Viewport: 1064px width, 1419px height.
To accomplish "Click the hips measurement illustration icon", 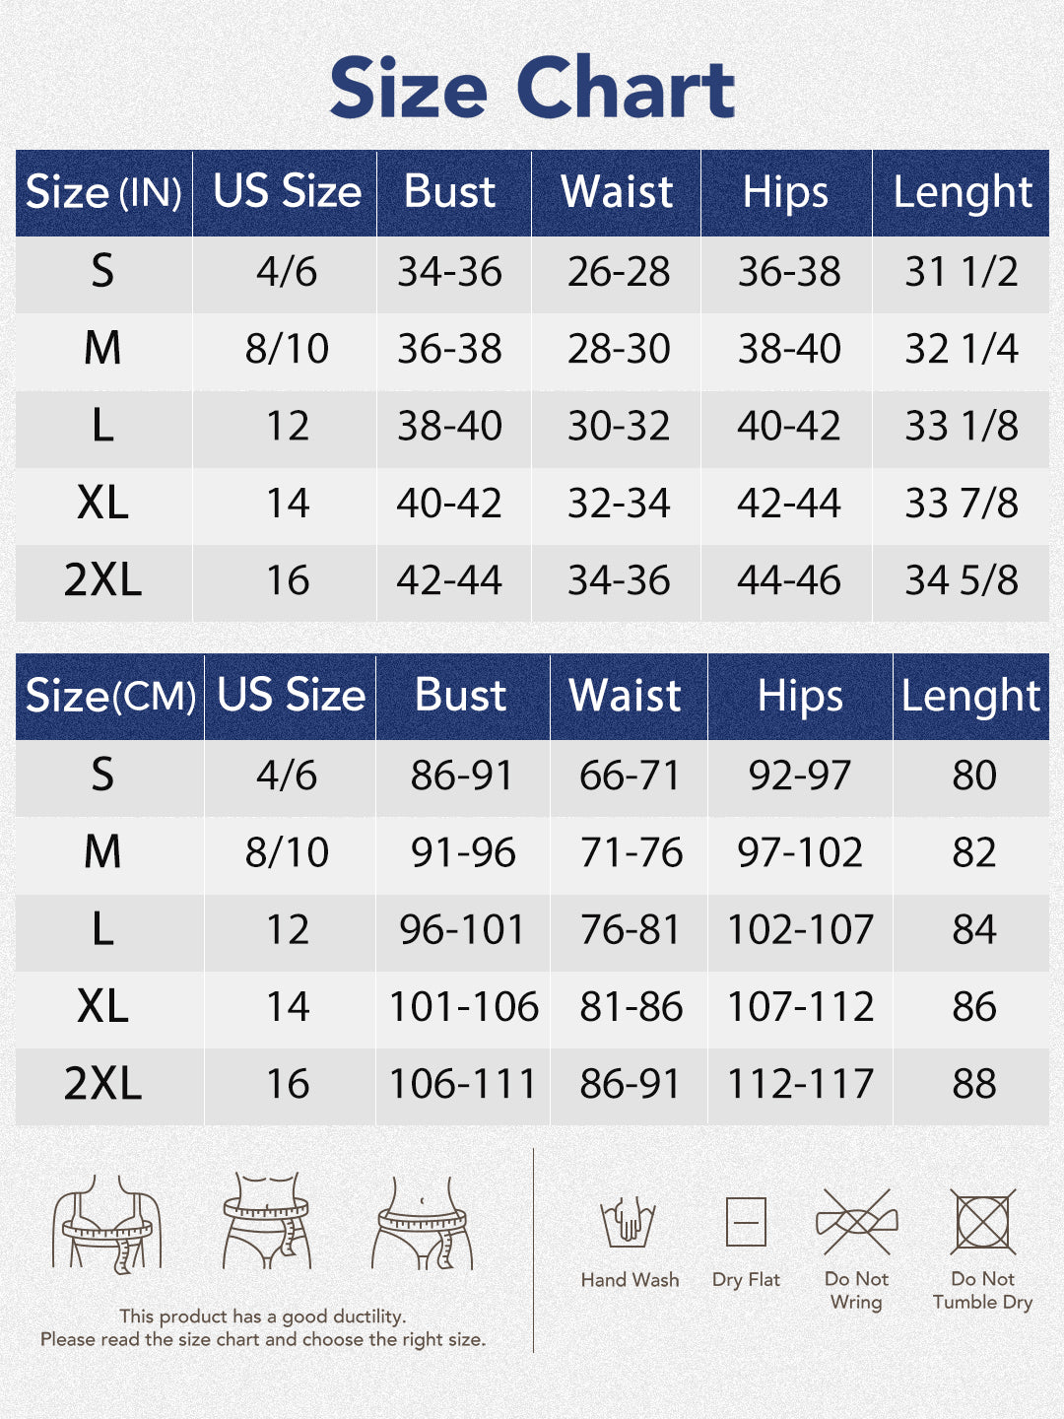I will 423,1222.
